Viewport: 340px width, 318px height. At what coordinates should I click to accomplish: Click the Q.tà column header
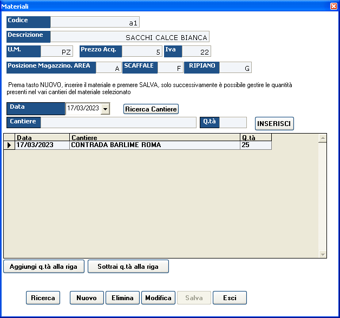(x=256, y=137)
